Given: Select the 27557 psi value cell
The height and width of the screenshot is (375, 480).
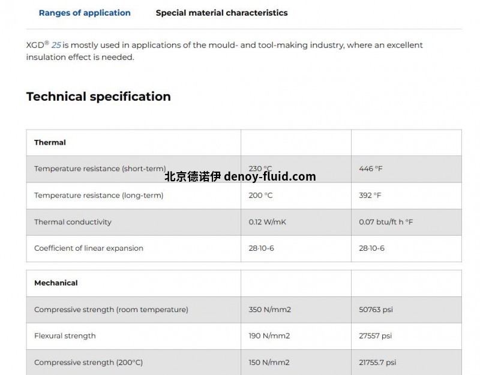Looking at the screenshot, I should click(x=376, y=336).
